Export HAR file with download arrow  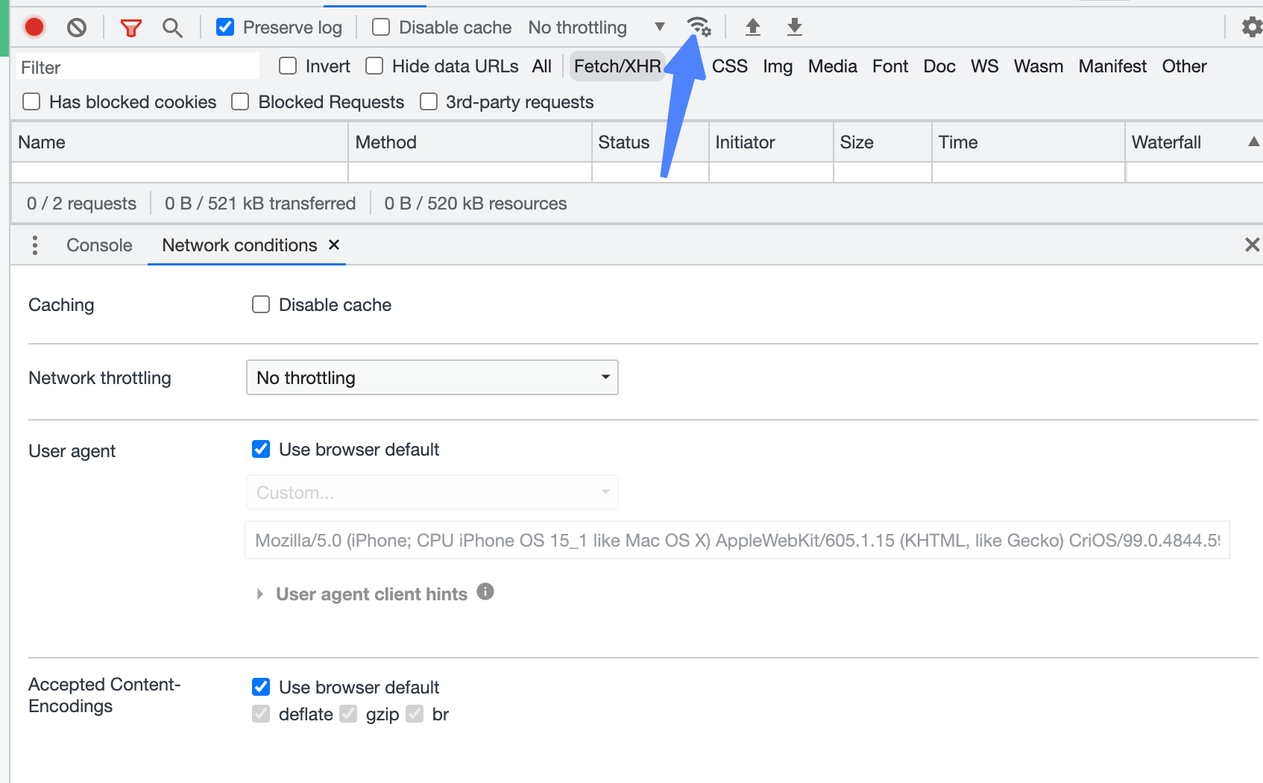795,28
